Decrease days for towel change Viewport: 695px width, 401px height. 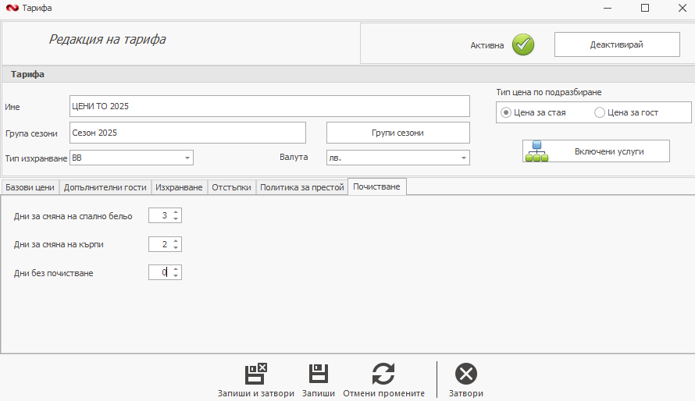point(176,247)
